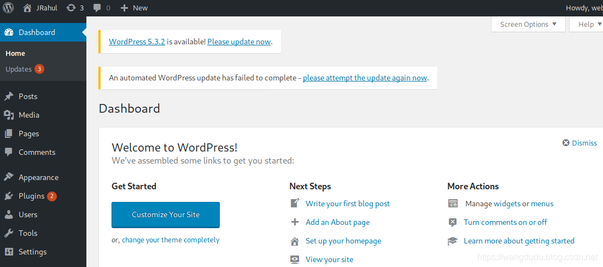This screenshot has height=267, width=603.
Task: Click Write your first blog post link
Action: coord(348,204)
